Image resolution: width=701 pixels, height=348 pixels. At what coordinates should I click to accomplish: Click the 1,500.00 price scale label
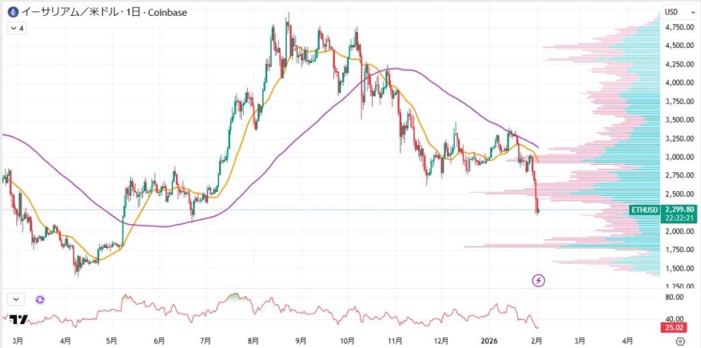[x=679, y=268]
